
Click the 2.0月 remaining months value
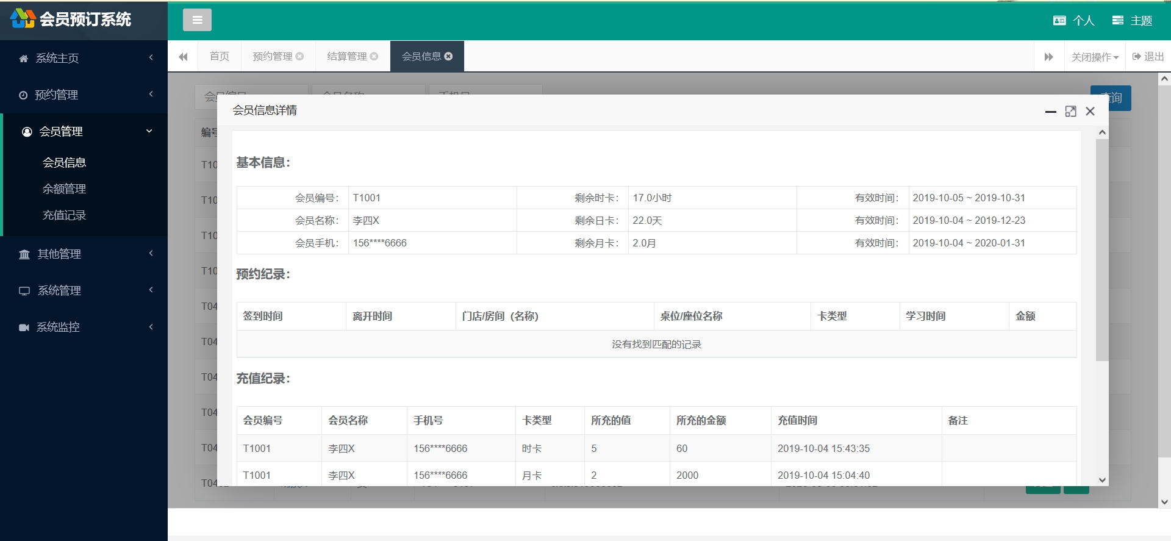(644, 243)
